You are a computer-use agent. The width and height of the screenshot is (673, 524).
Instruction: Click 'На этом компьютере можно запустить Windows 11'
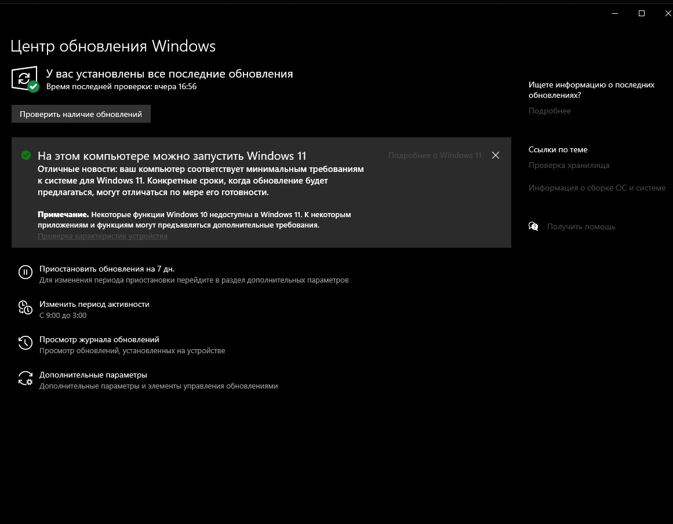coord(172,156)
